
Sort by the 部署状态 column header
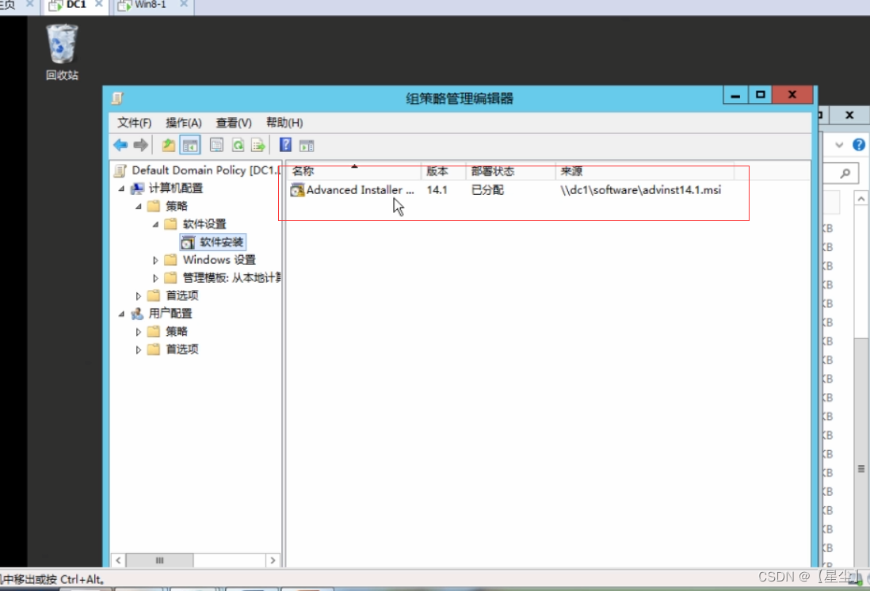510,171
